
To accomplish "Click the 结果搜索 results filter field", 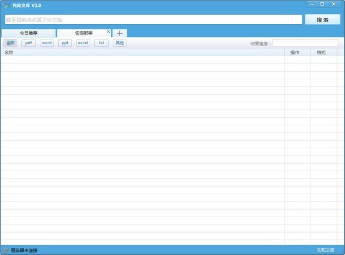I will point(305,43).
